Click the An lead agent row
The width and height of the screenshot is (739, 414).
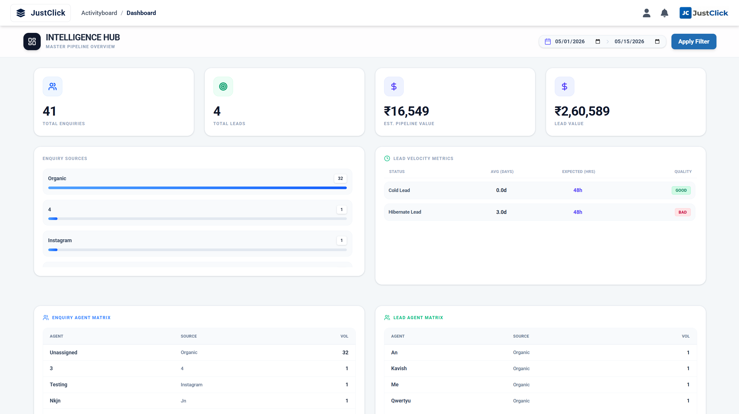coord(541,353)
